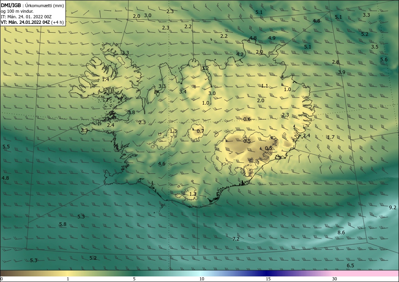
Task: Click the colorbar tick label 15
Action: [x=268, y=279]
